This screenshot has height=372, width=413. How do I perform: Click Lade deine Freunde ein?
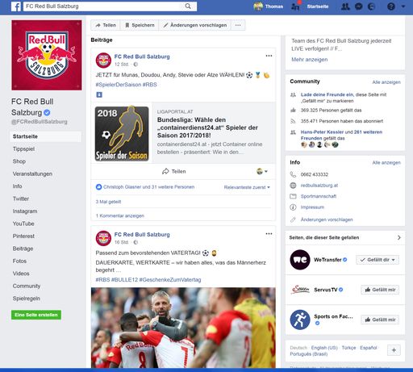327,94
